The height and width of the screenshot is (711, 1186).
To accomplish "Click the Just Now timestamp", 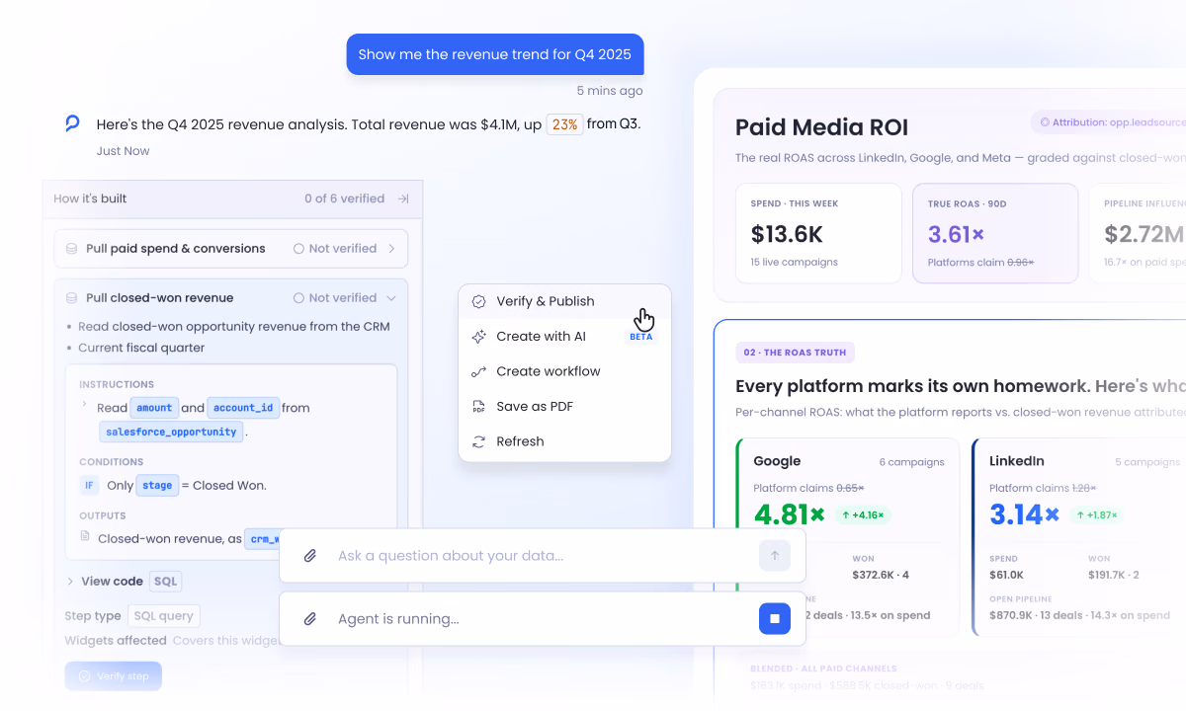I will 124,151.
